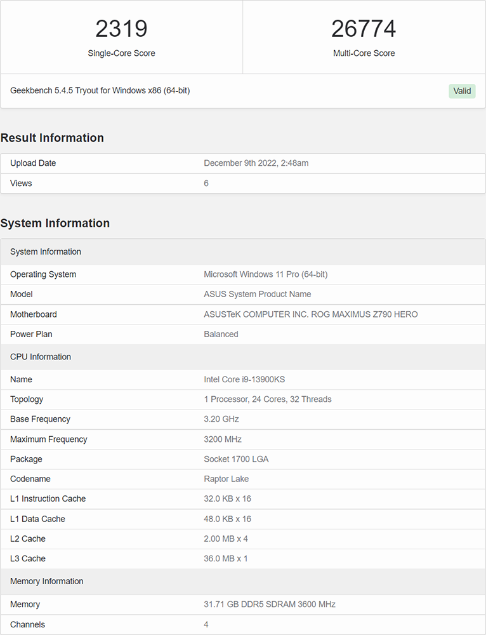486x635 pixels.
Task: Click the Operating System row
Action: pyautogui.click(x=243, y=274)
